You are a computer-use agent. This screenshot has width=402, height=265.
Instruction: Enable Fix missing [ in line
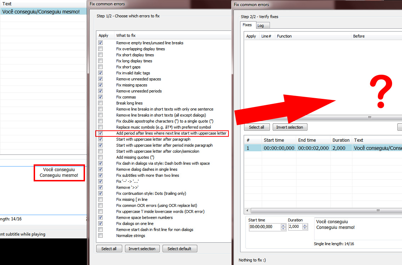[101, 199]
